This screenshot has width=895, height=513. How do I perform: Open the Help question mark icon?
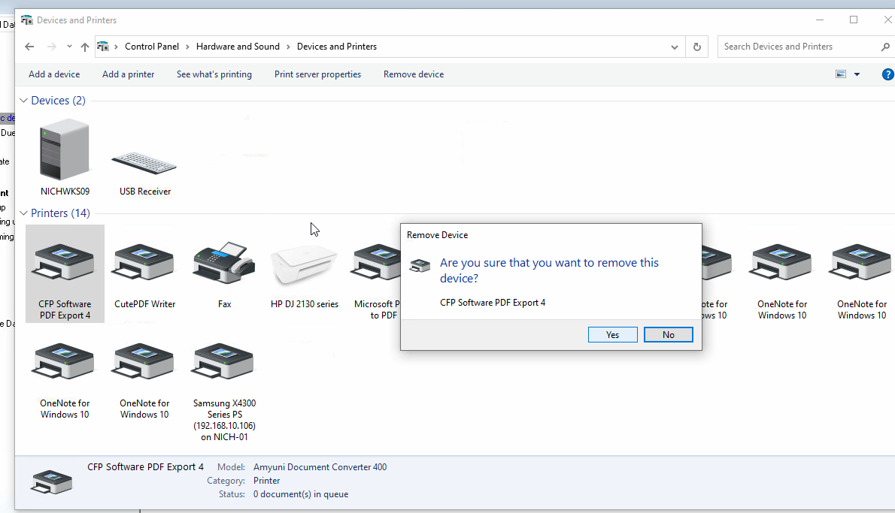click(887, 74)
